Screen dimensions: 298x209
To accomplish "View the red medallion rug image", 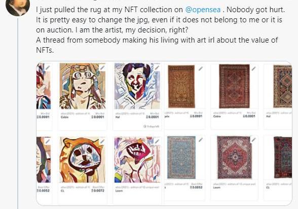I will [234, 157].
